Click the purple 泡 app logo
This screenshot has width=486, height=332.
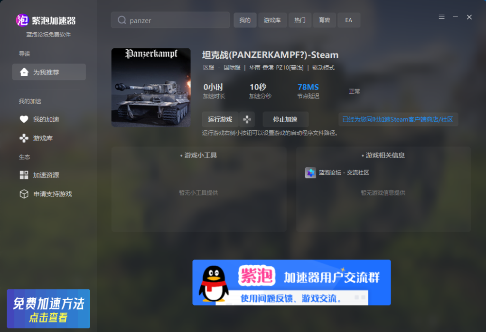click(22, 20)
